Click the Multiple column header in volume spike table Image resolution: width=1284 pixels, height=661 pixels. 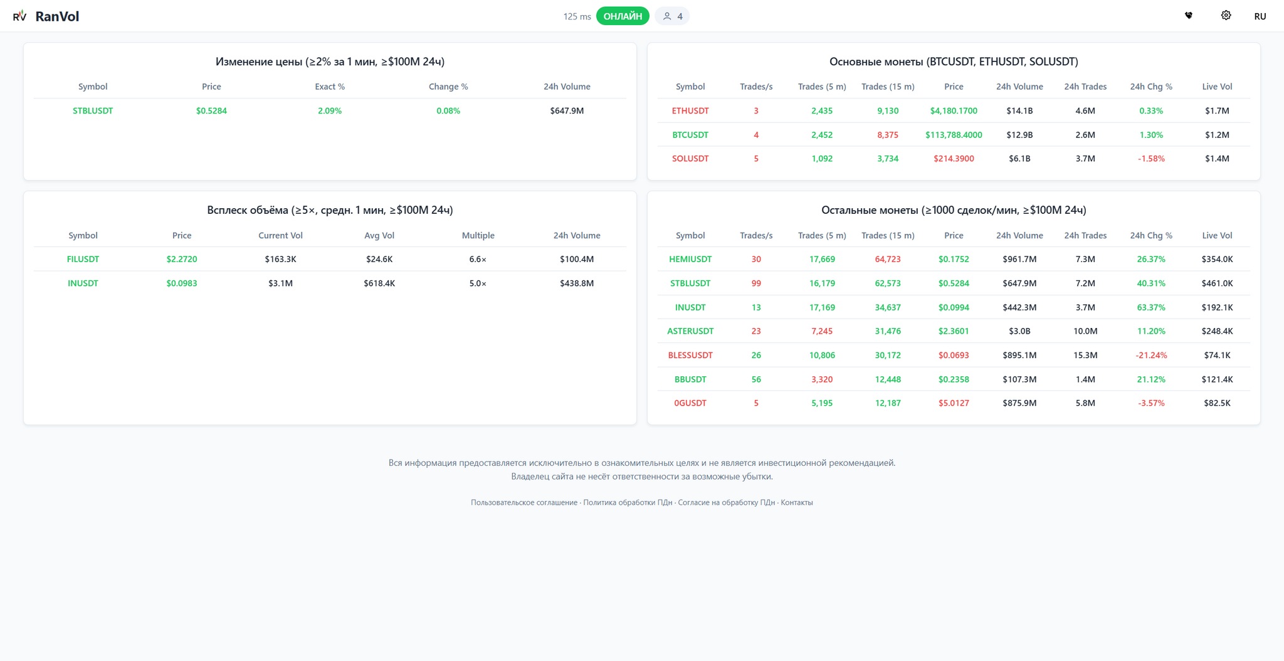[x=478, y=236]
